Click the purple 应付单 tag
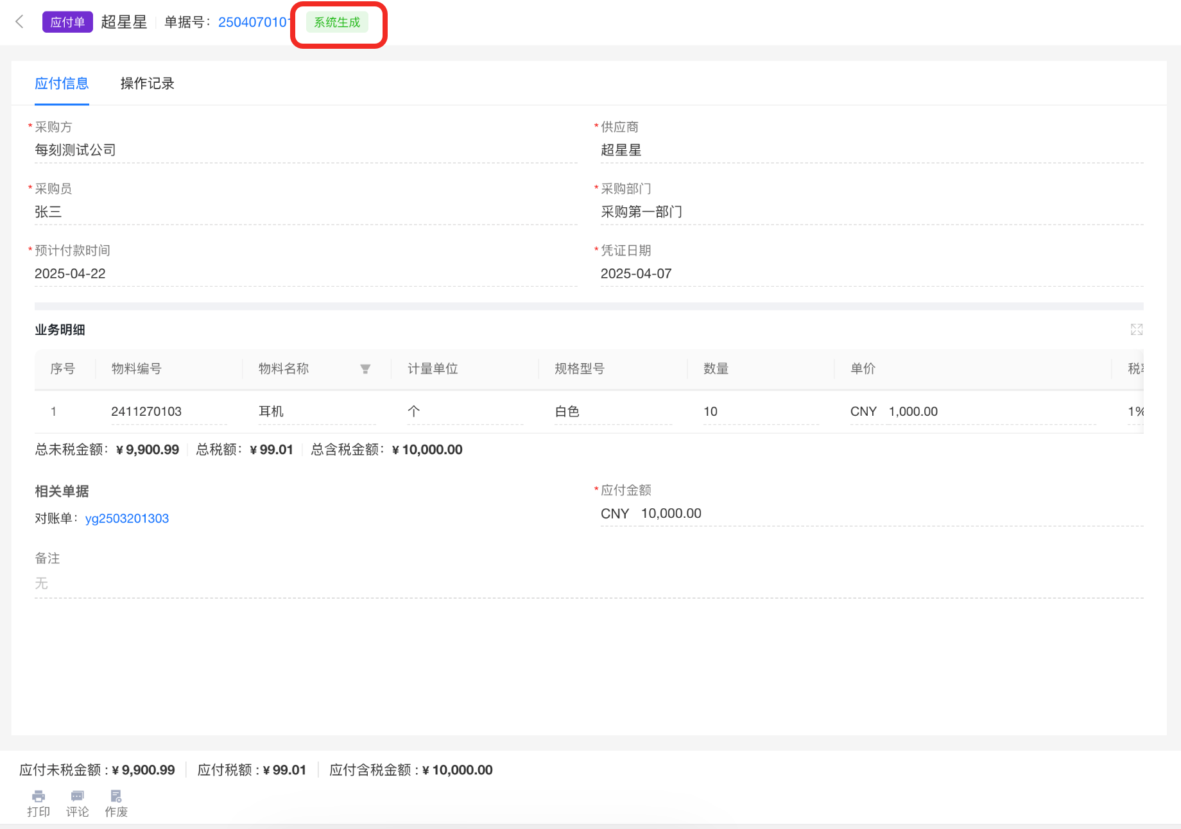Image resolution: width=1181 pixels, height=829 pixels. tap(67, 22)
